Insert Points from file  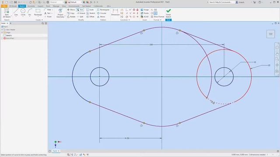coord(145,13)
